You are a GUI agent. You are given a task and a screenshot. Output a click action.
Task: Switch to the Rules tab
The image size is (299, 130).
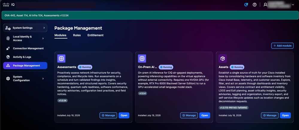pos(77,35)
